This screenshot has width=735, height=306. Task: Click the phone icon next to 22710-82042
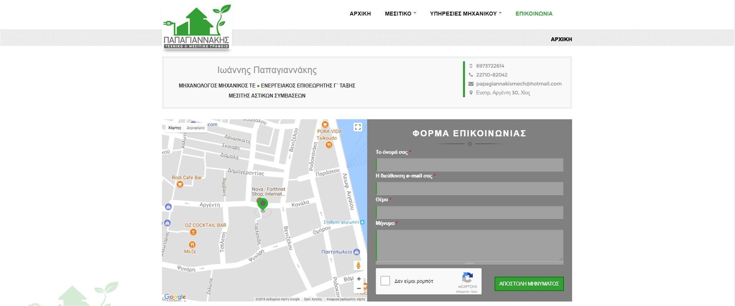pos(470,75)
